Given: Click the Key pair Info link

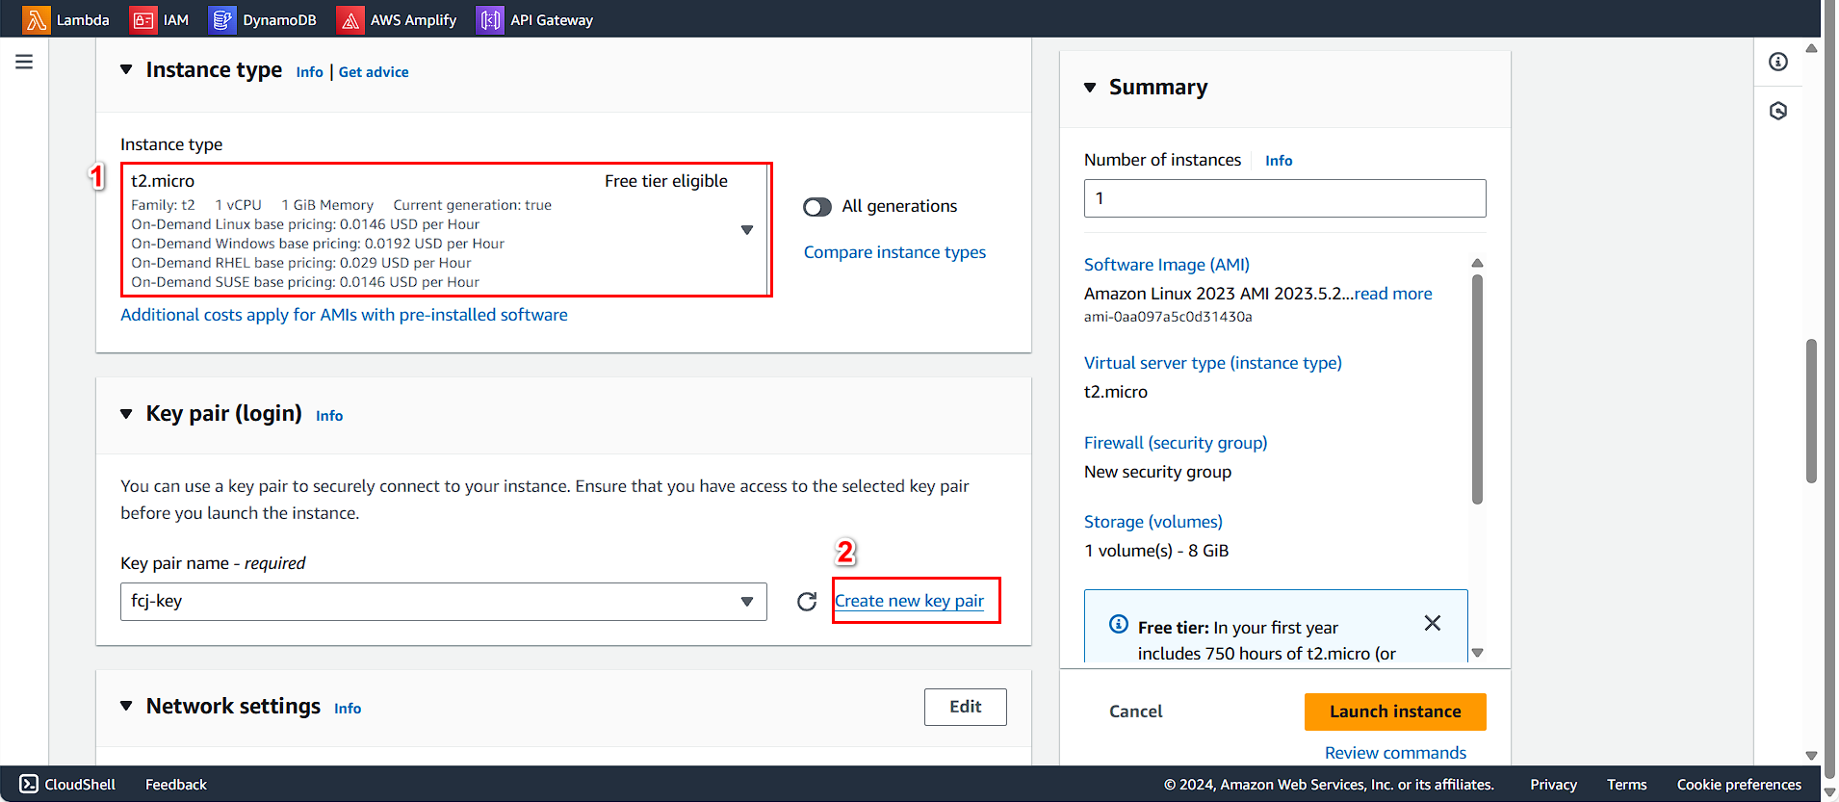Looking at the screenshot, I should coord(329,416).
